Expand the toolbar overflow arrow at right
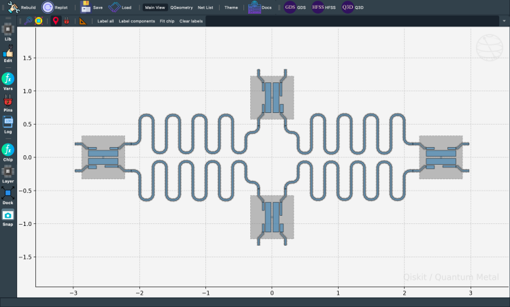Viewport: 510px width, 307px height. pos(504,21)
